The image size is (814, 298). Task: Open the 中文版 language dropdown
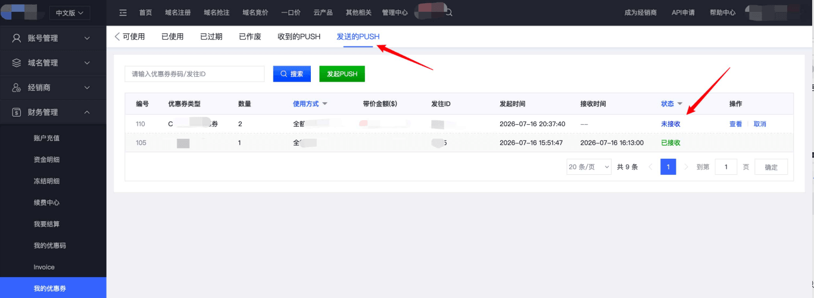point(70,12)
